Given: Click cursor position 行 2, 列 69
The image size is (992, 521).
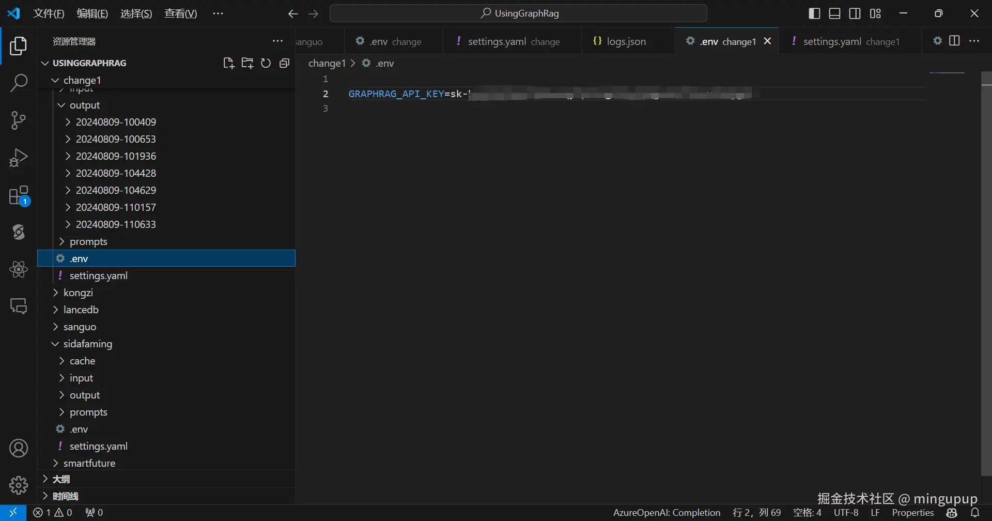Looking at the screenshot, I should pyautogui.click(x=757, y=513).
